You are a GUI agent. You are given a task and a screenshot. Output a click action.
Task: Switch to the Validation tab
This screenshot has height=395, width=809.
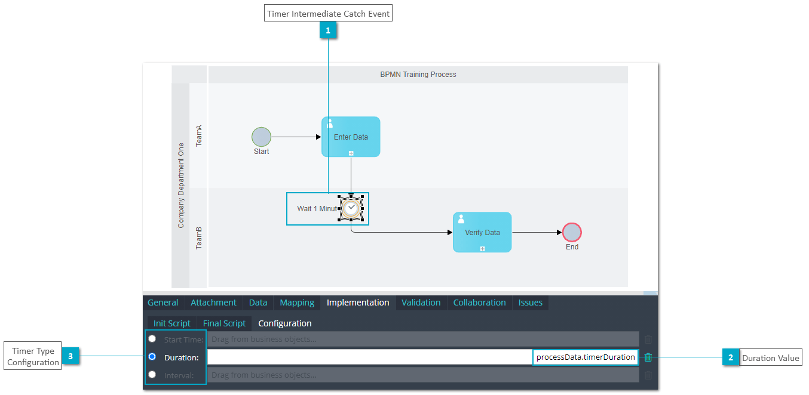(x=421, y=303)
